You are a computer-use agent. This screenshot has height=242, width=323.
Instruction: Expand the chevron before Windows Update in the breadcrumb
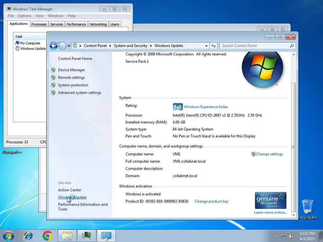coord(151,46)
